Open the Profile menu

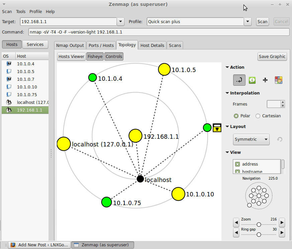[35, 12]
